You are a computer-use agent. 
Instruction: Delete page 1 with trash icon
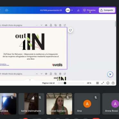click(x=60, y=25)
